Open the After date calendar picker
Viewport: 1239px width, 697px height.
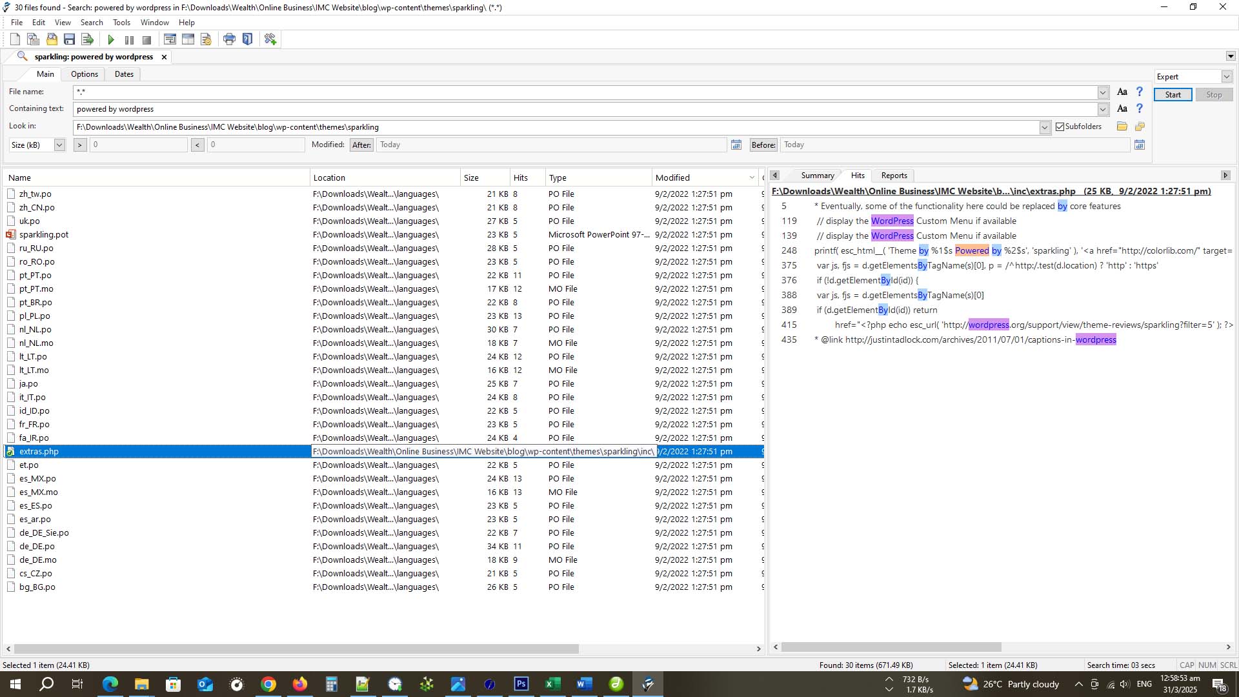click(736, 145)
